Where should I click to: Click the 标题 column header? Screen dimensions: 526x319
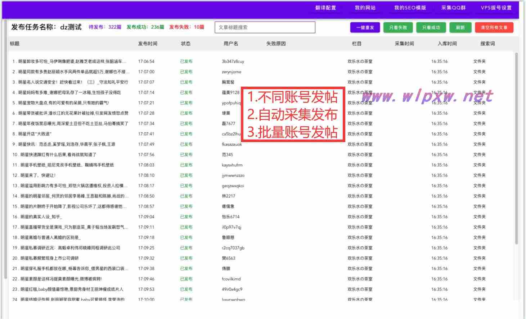(x=14, y=44)
